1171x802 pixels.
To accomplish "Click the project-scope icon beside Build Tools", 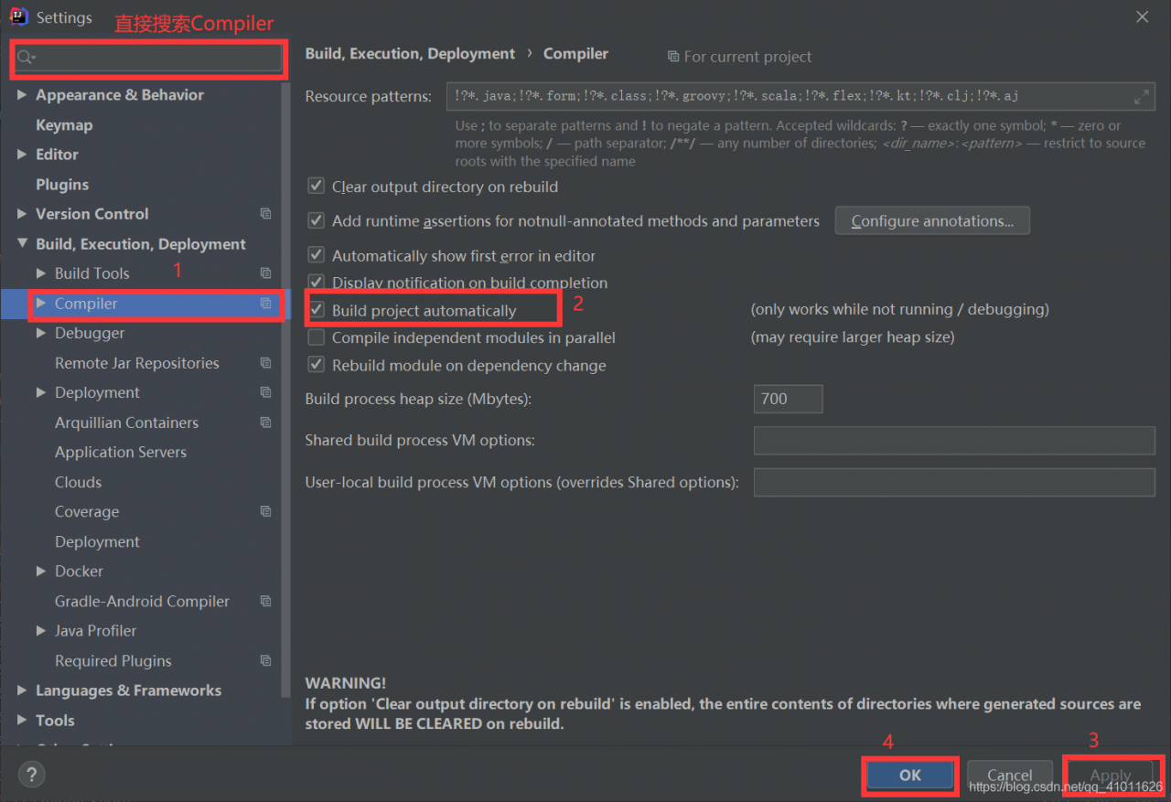I will click(265, 273).
